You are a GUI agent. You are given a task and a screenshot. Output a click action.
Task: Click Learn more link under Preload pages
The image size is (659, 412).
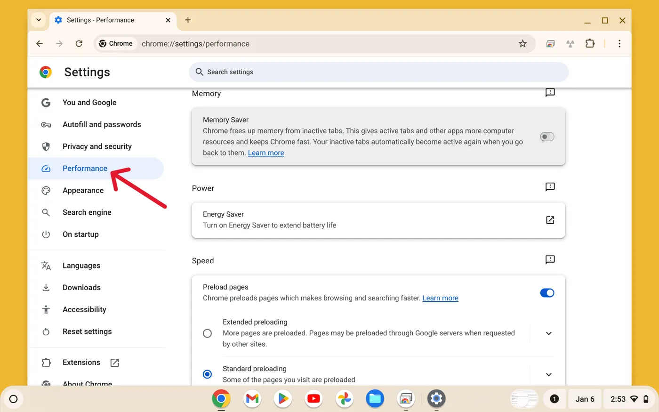coord(440,298)
